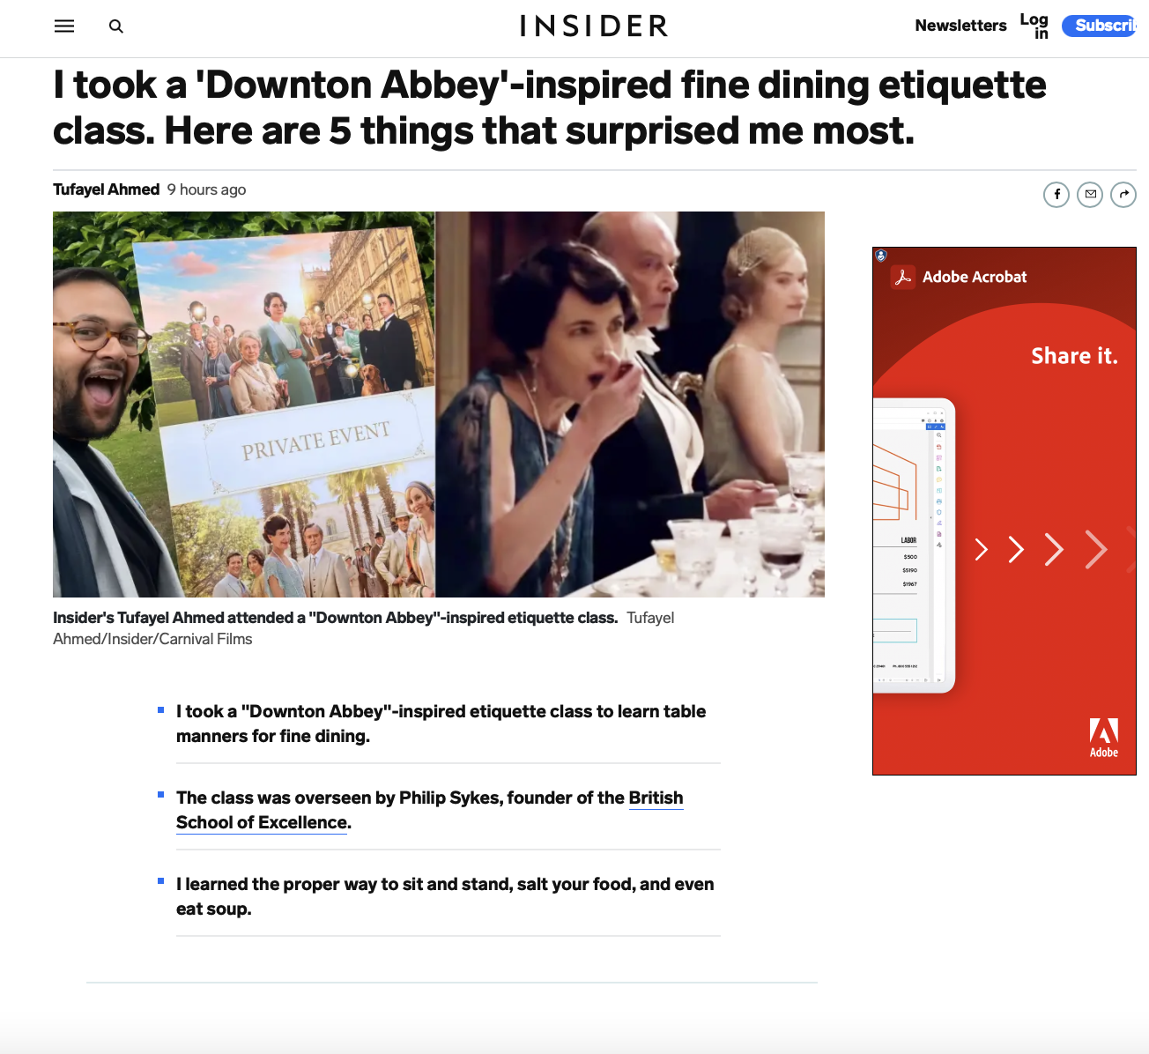Viewport: 1149px width, 1054px height.
Task: Open author Tufayel Ahmed's profile
Action: click(106, 189)
